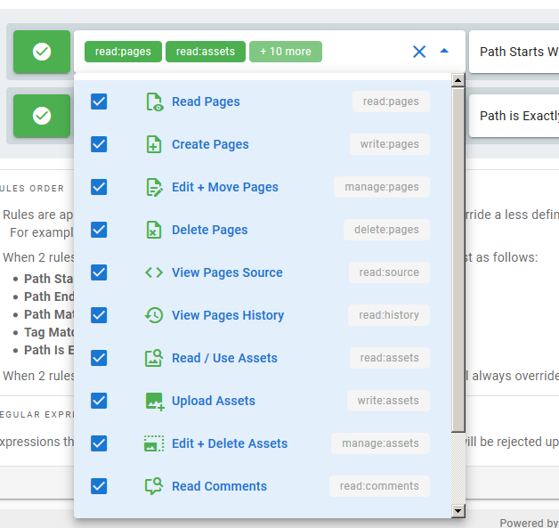
Task: Toggle the Edit + Move Pages checkbox
Action: pos(99,187)
